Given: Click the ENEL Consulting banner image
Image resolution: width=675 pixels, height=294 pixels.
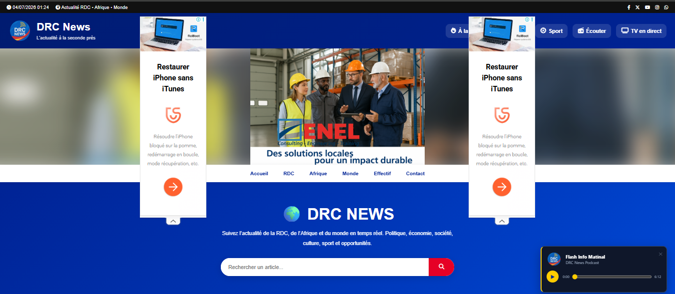Looking at the screenshot, I should tap(337, 106).
